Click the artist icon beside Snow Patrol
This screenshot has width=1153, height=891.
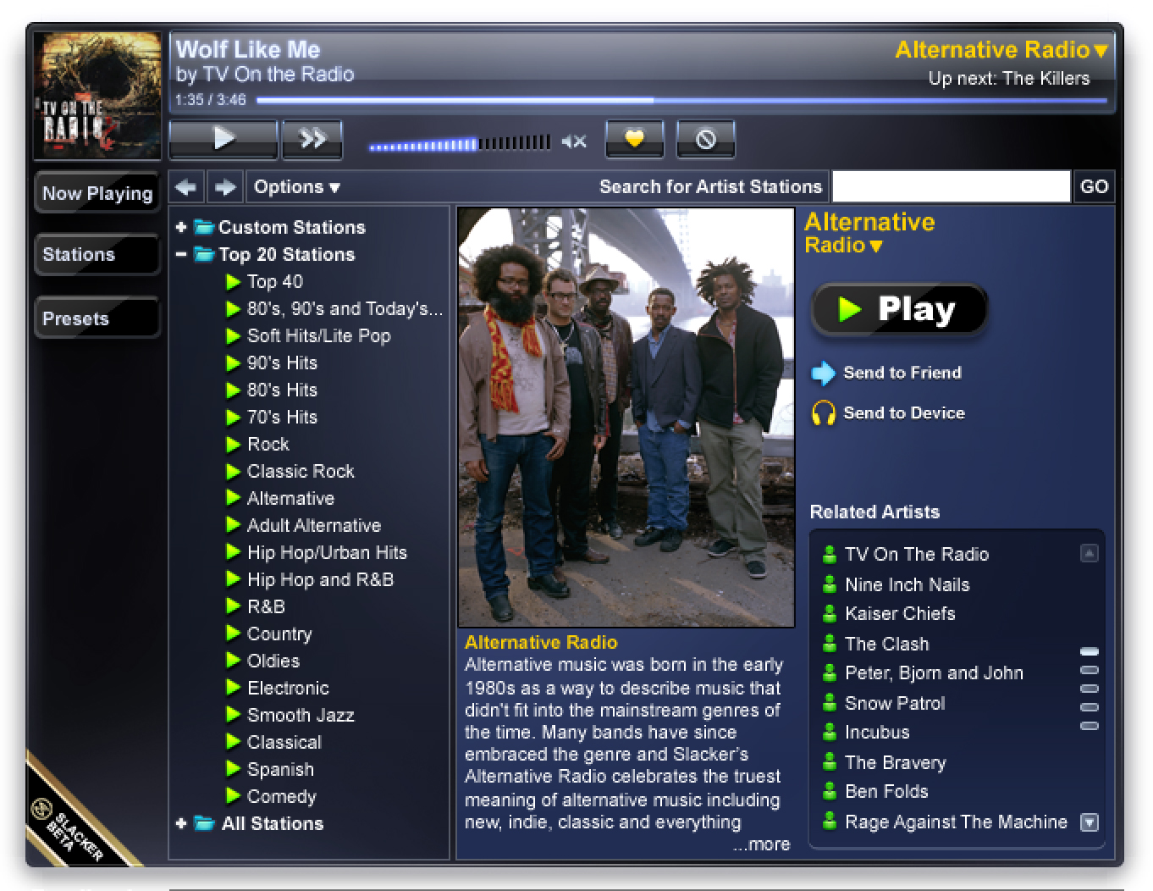(x=830, y=703)
